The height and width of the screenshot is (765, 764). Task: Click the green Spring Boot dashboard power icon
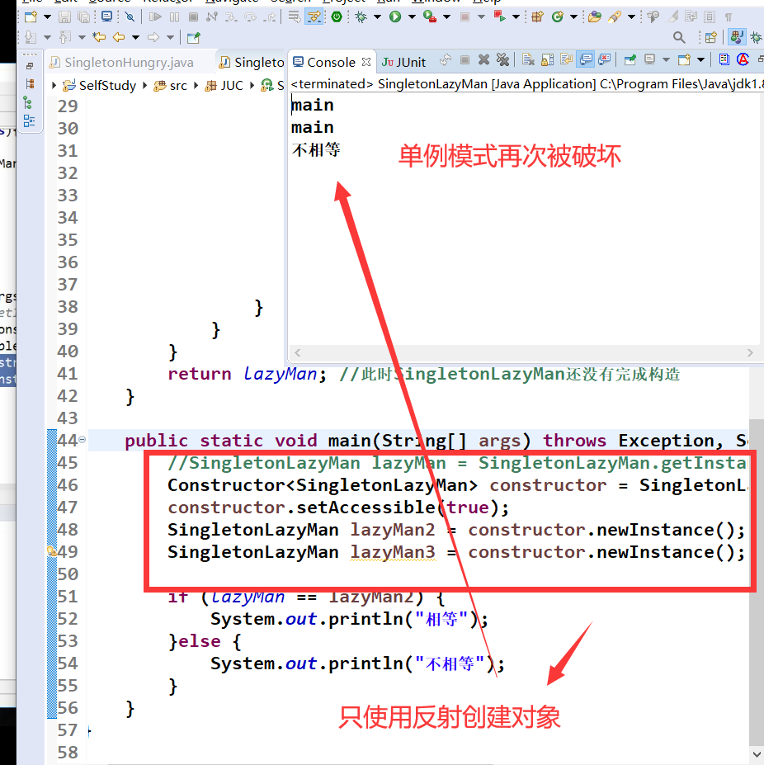tap(337, 17)
